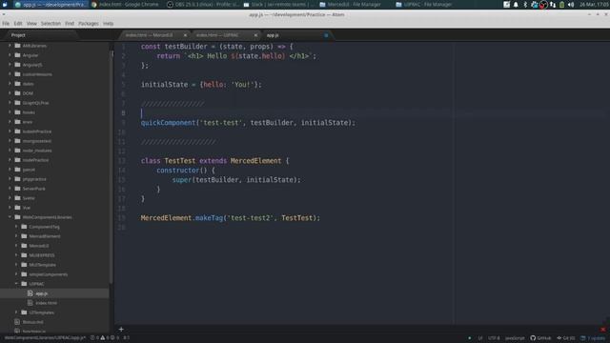Expand the UITemplates folder
This screenshot has height=343, width=610.
16,313
